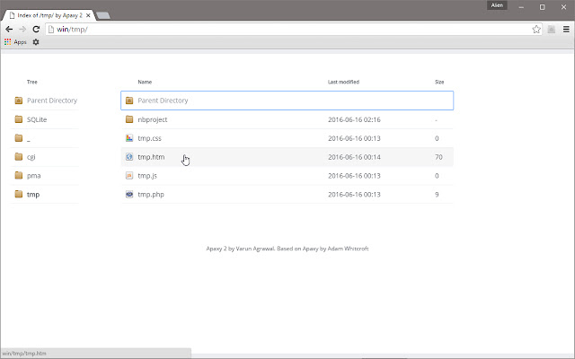575x359 pixels.
Task: Sort the listing by Size column header
Action: (439, 82)
